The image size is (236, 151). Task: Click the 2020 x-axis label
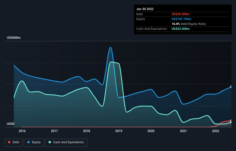pyautogui.click(x=151, y=131)
